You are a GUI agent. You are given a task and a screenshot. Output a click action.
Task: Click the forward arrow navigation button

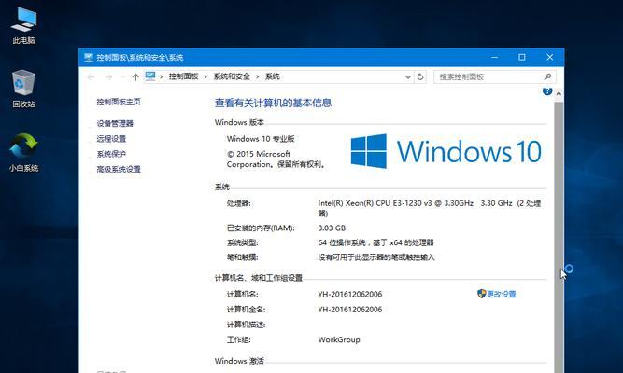point(108,77)
